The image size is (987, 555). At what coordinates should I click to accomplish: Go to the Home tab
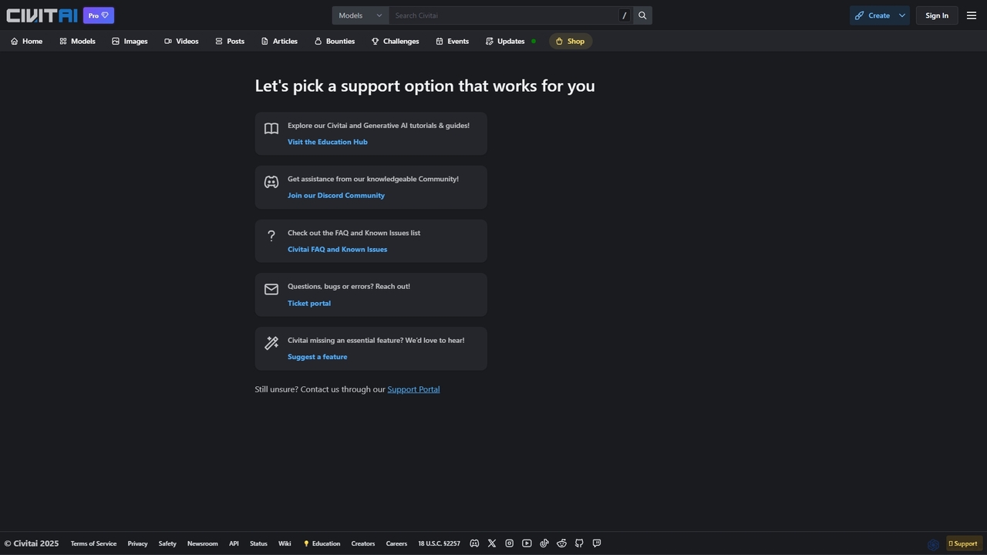[27, 41]
